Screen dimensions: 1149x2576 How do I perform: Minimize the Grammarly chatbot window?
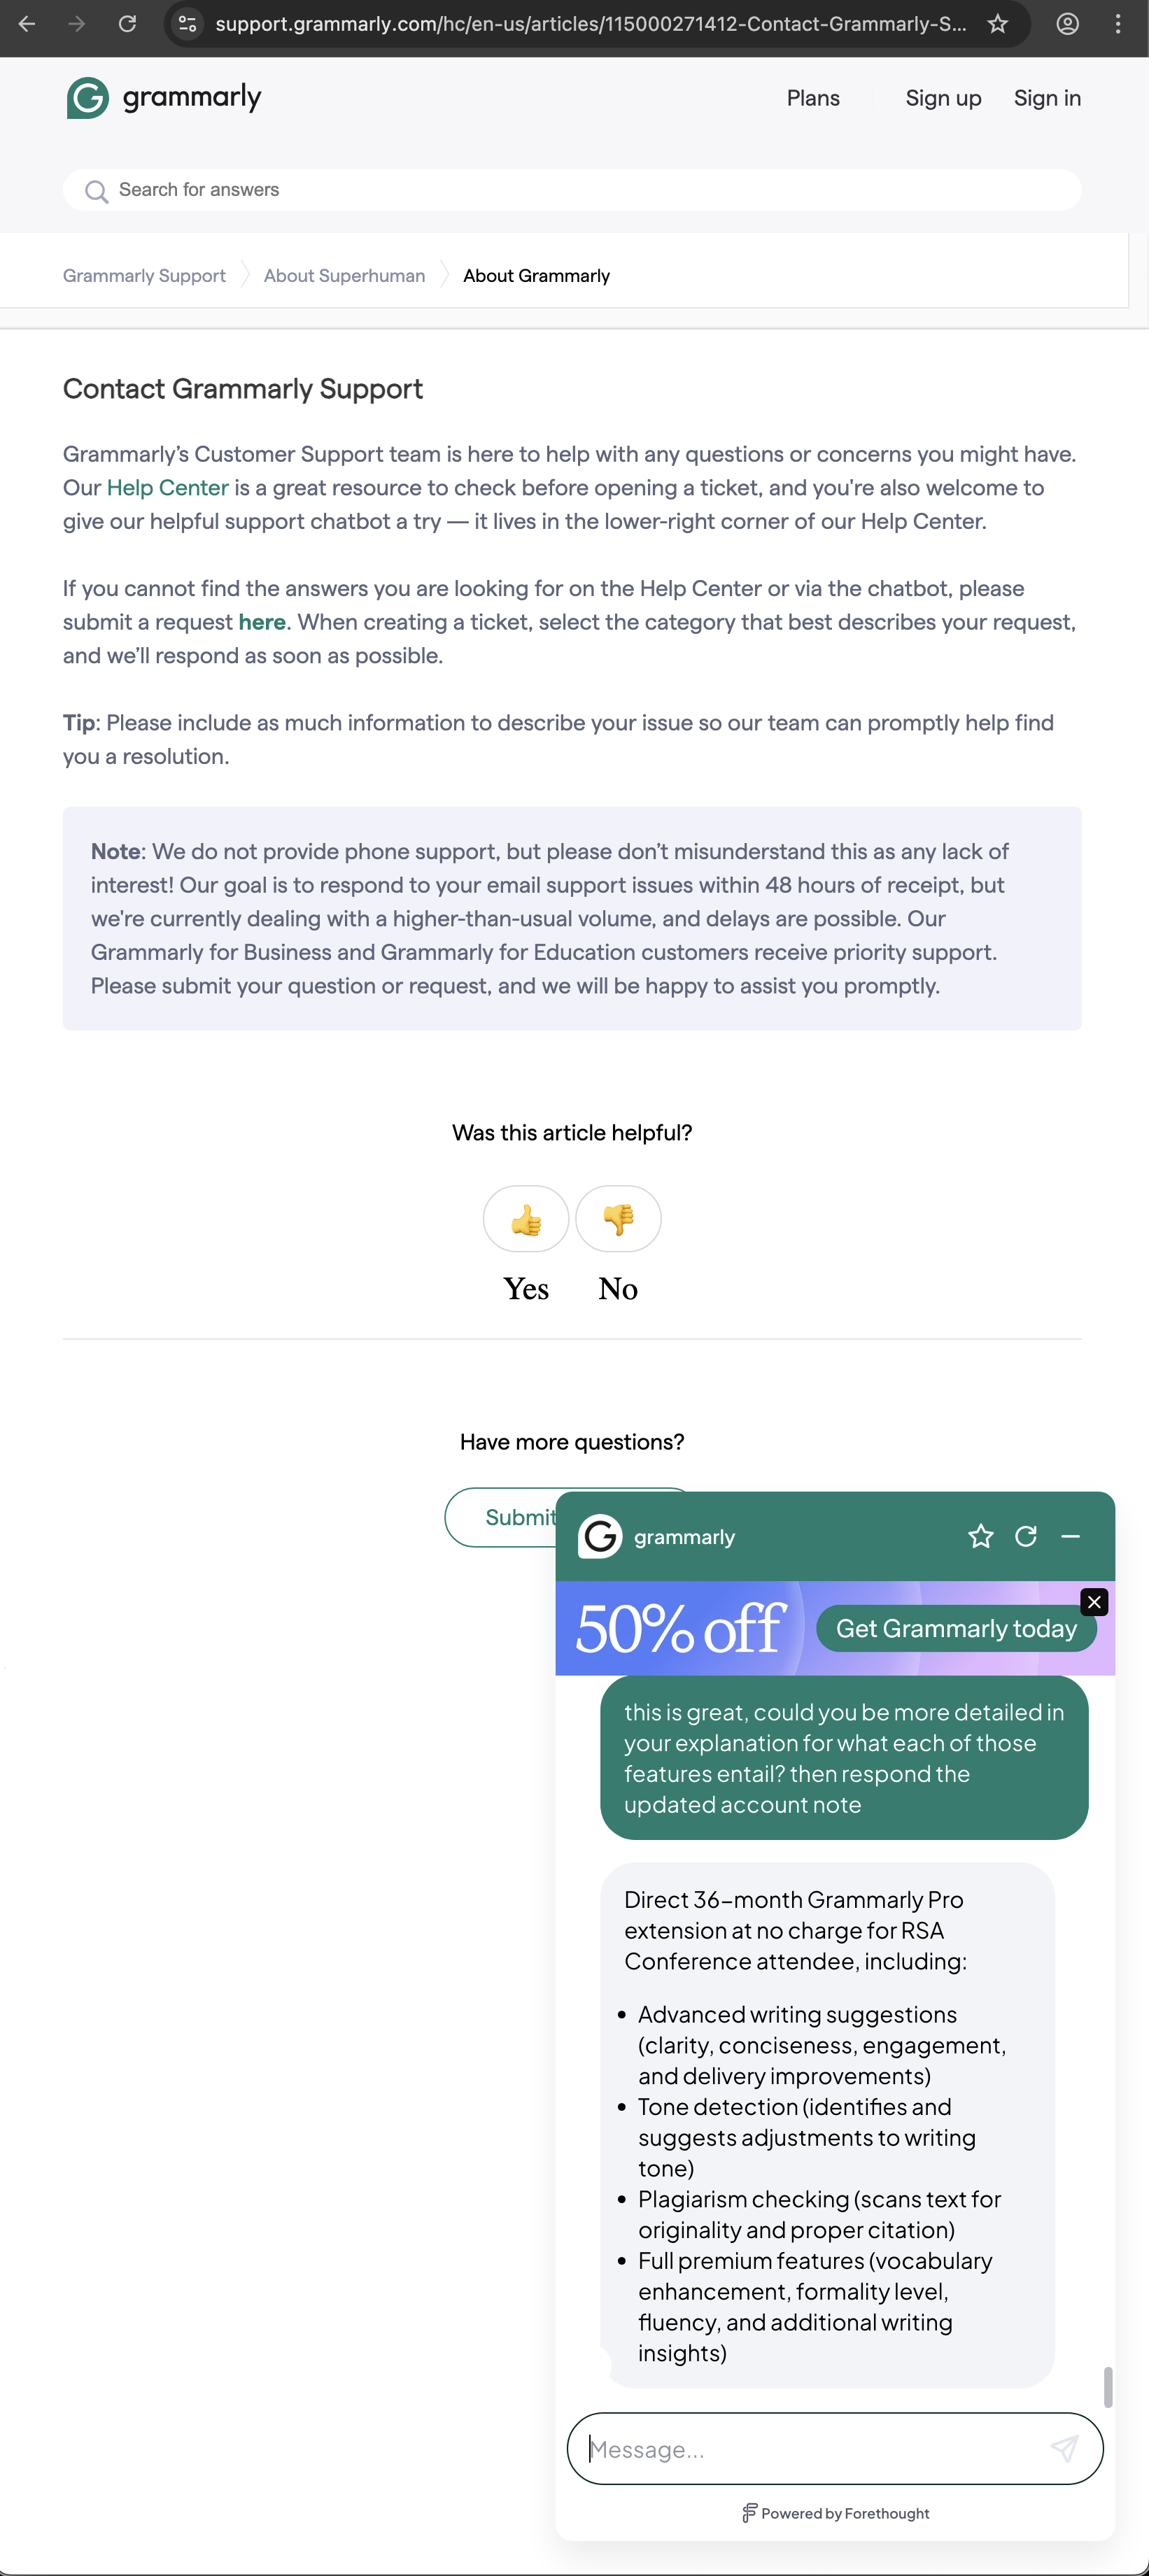pos(1071,1536)
